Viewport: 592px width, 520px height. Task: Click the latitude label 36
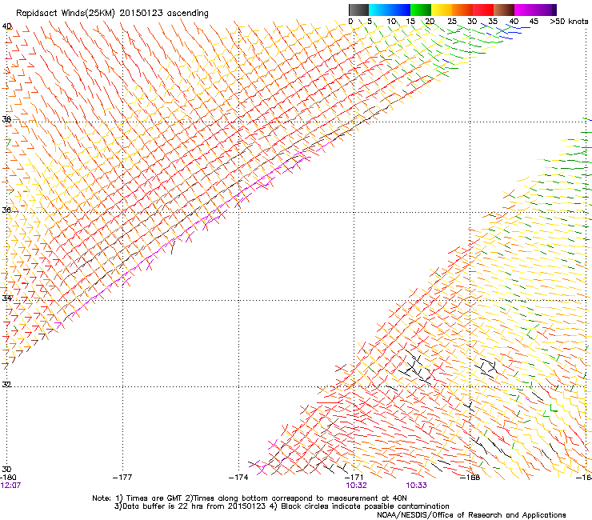6,210
